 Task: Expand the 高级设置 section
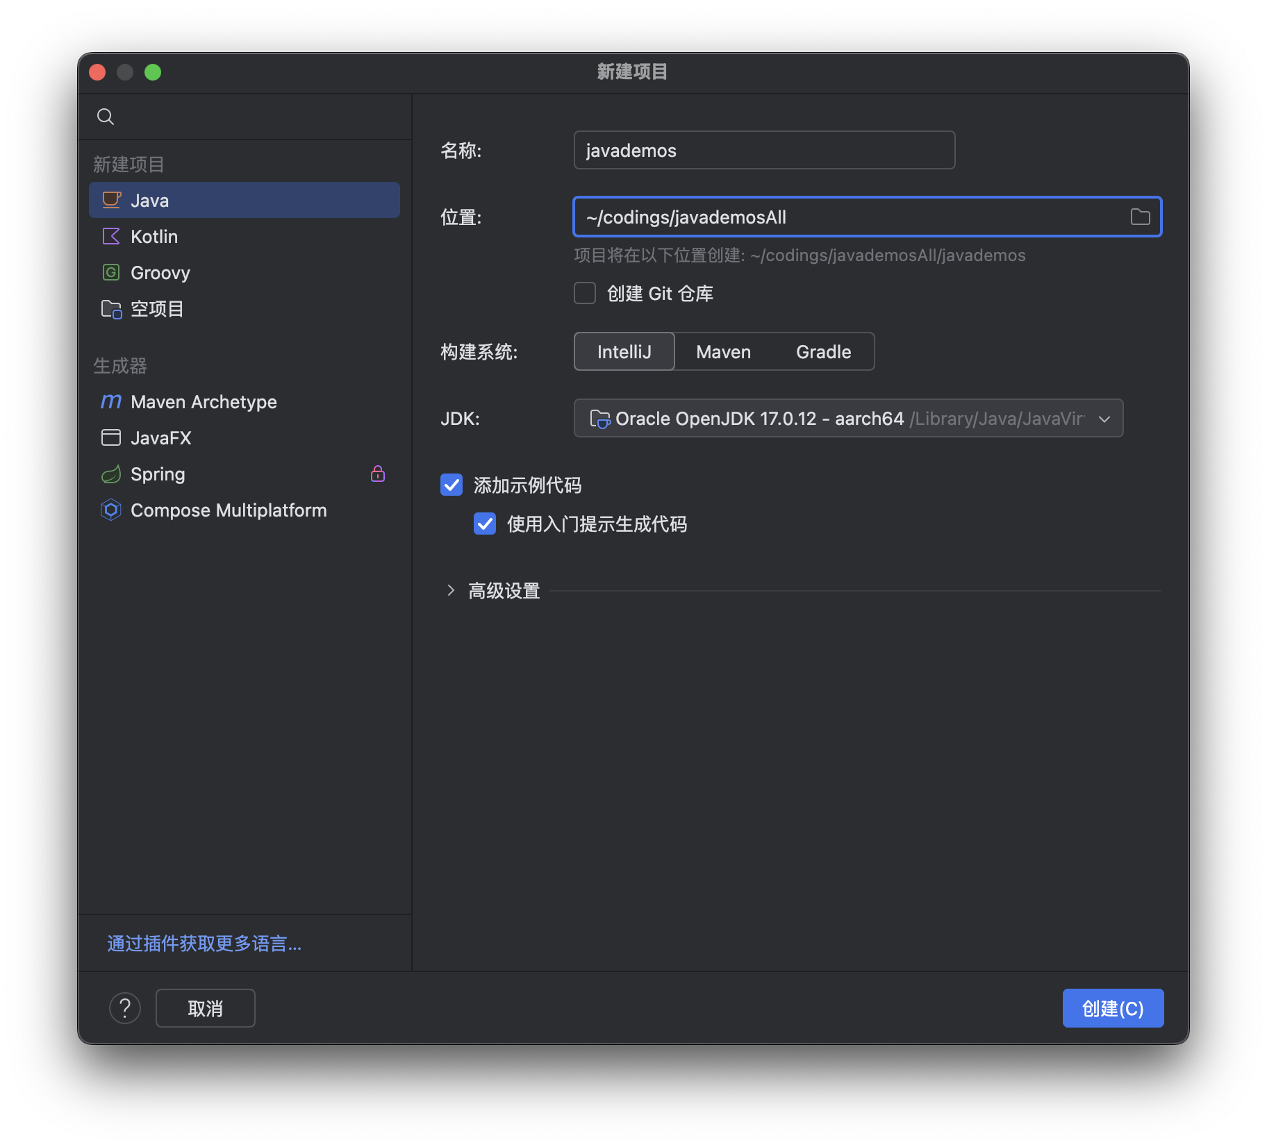point(451,590)
